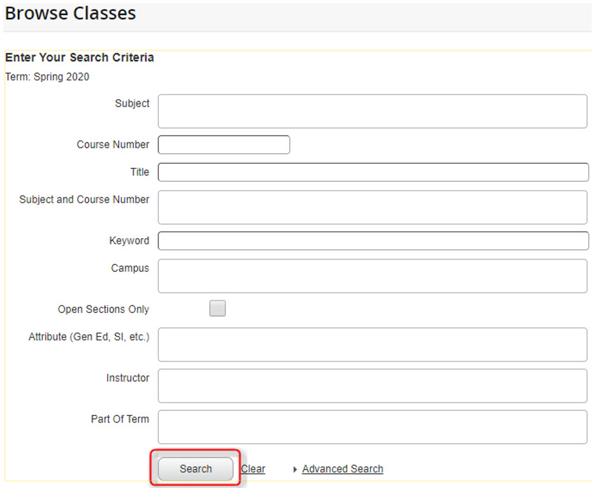Click the Subject input box

[x=372, y=111]
